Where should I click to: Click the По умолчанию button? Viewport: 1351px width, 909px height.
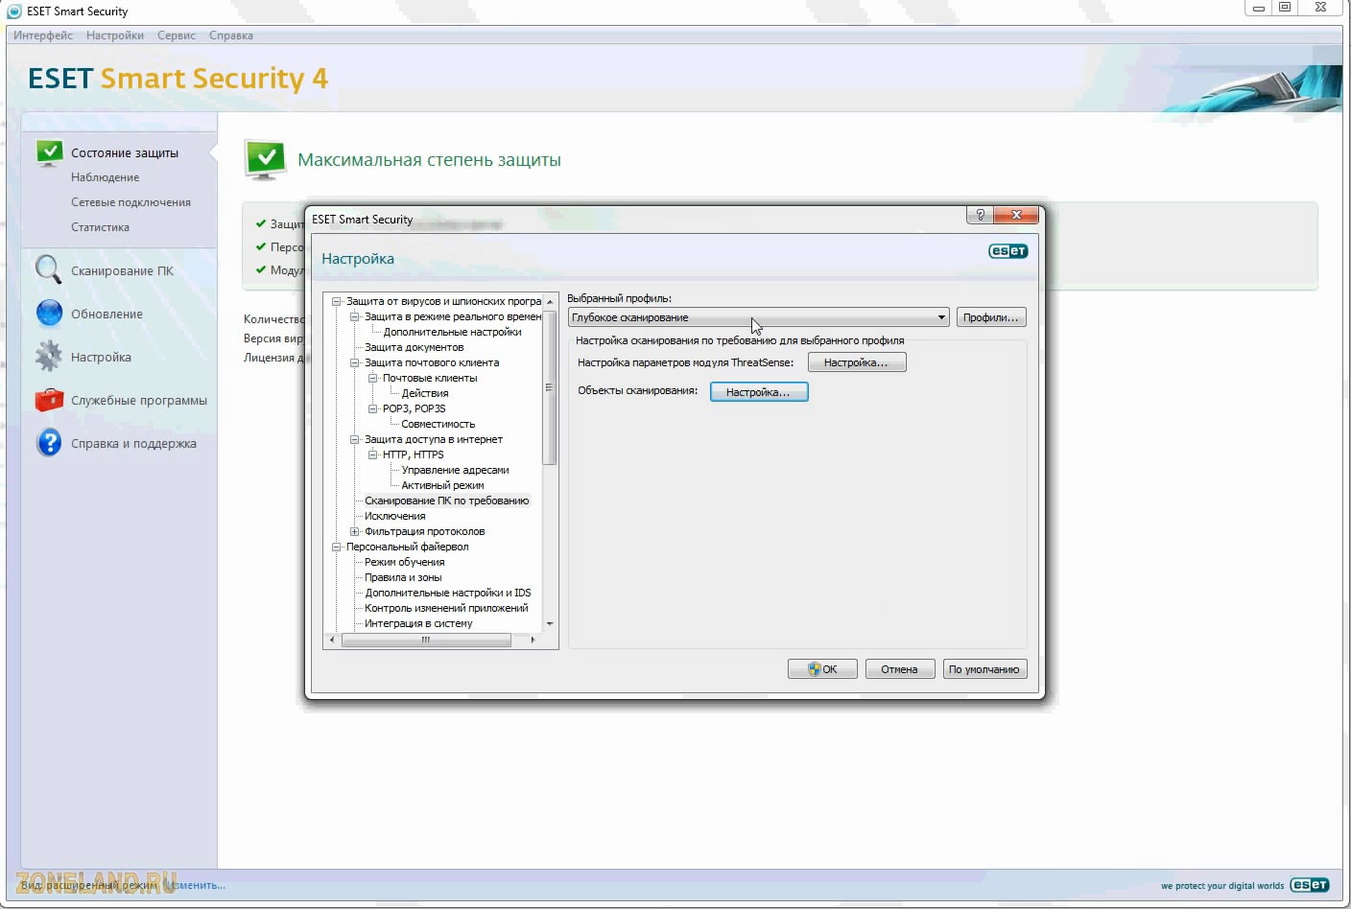984,669
